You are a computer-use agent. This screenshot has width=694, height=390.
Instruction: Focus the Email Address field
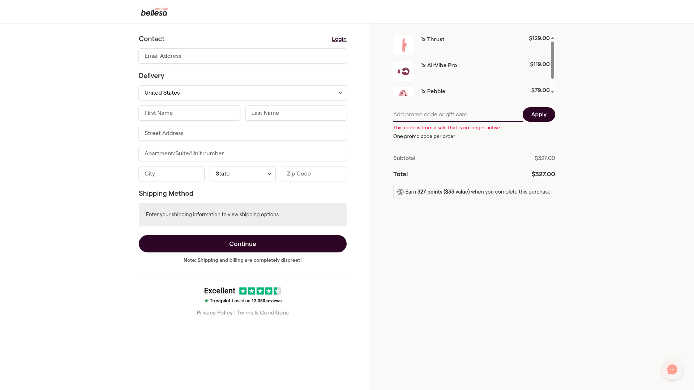243,56
